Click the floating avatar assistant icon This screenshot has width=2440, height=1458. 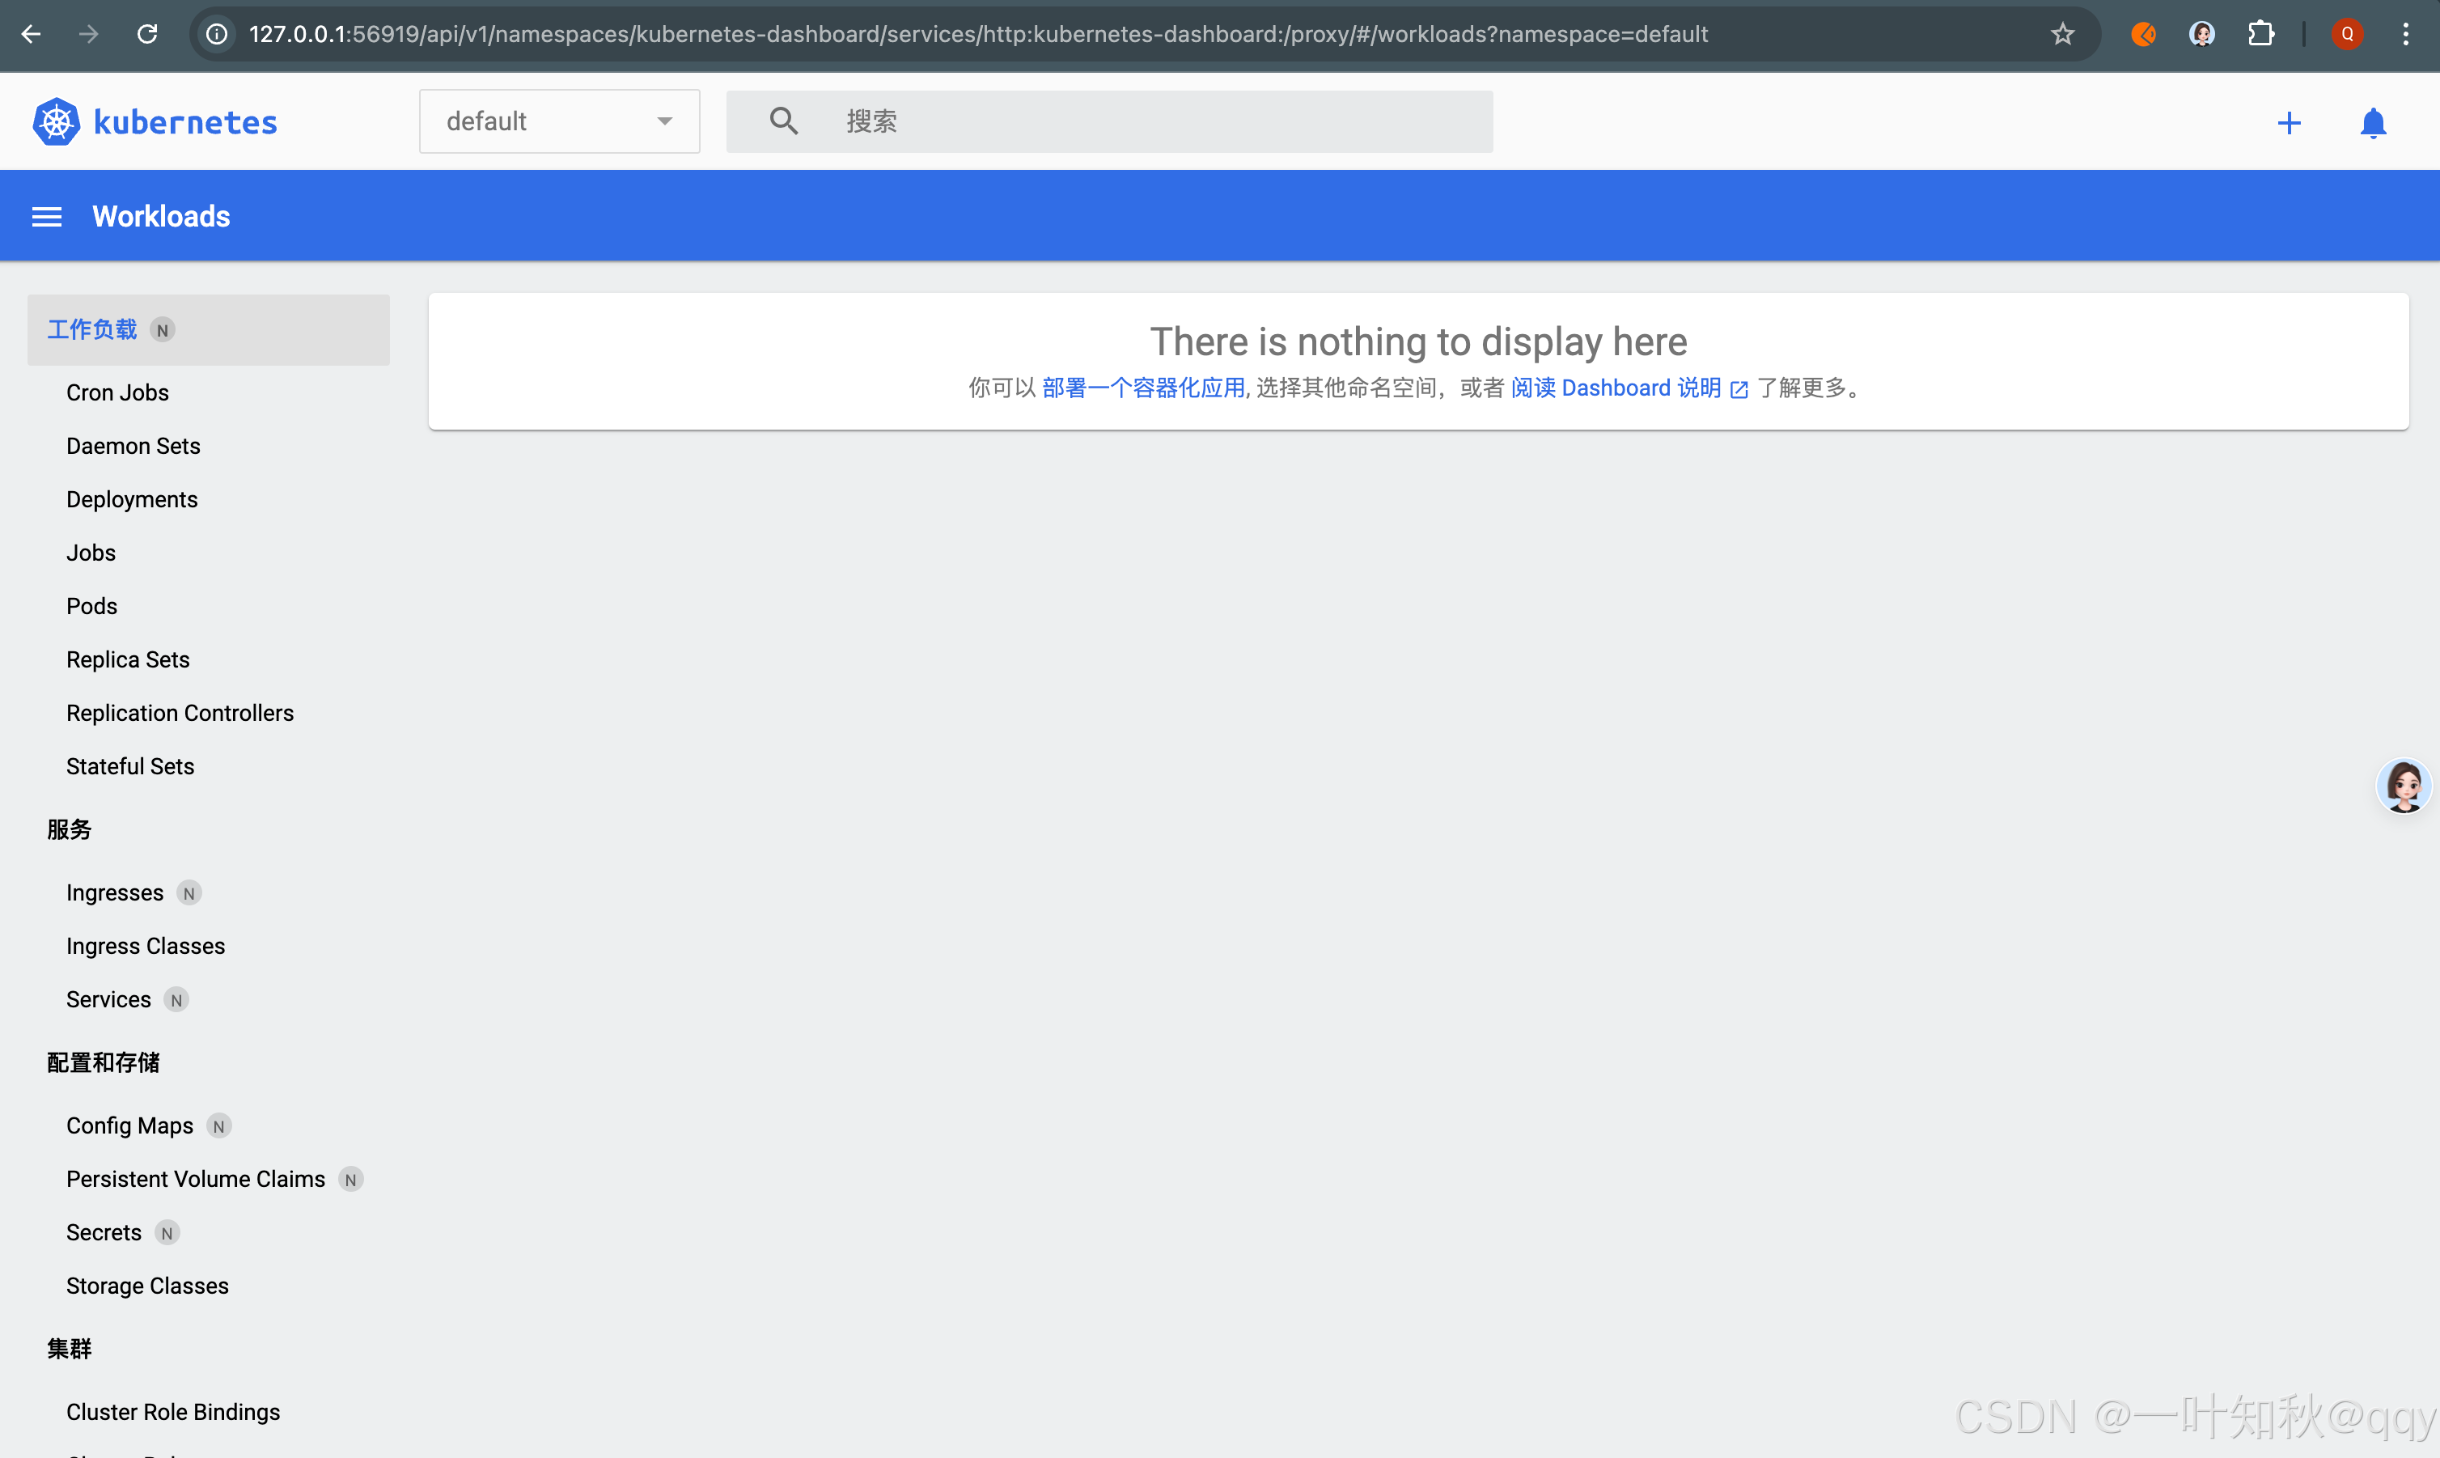tap(2403, 786)
